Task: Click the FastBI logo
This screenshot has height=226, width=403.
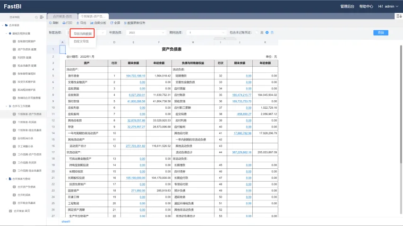Action: coord(13,7)
